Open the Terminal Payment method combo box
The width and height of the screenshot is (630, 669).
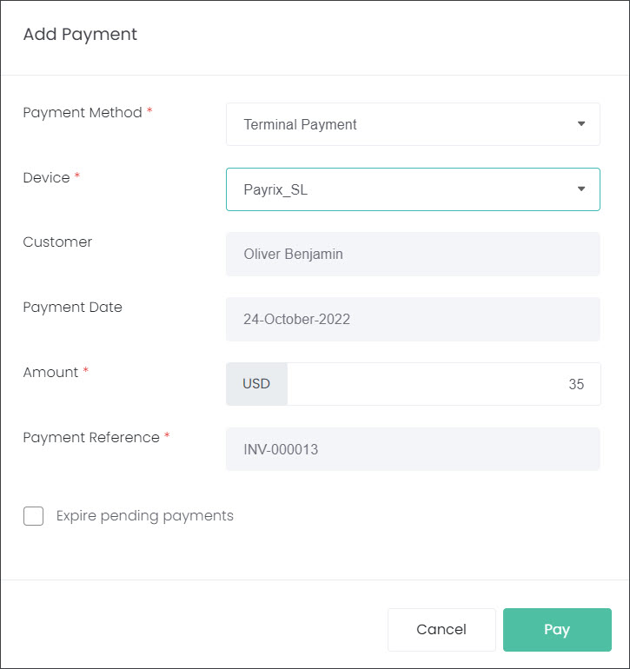413,124
